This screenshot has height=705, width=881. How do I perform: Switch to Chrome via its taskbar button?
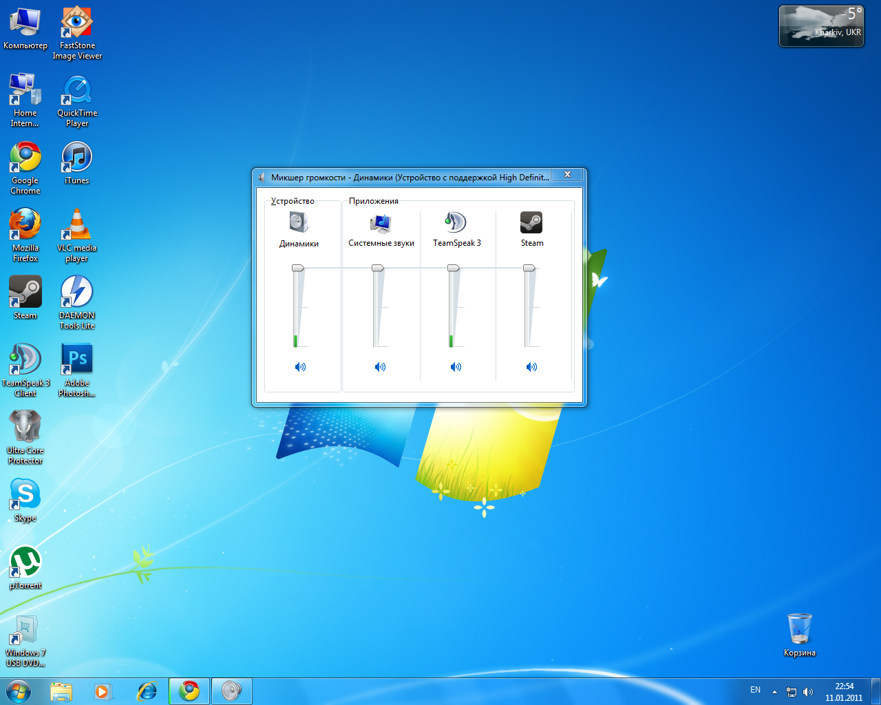(189, 691)
